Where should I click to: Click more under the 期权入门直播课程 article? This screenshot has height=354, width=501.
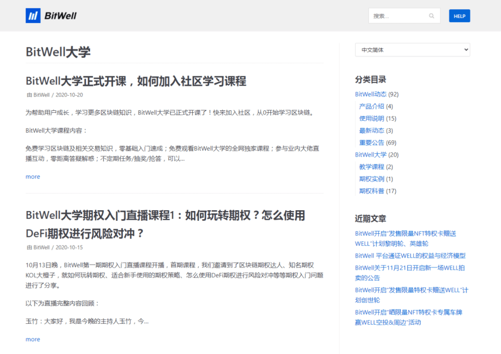tap(33, 339)
